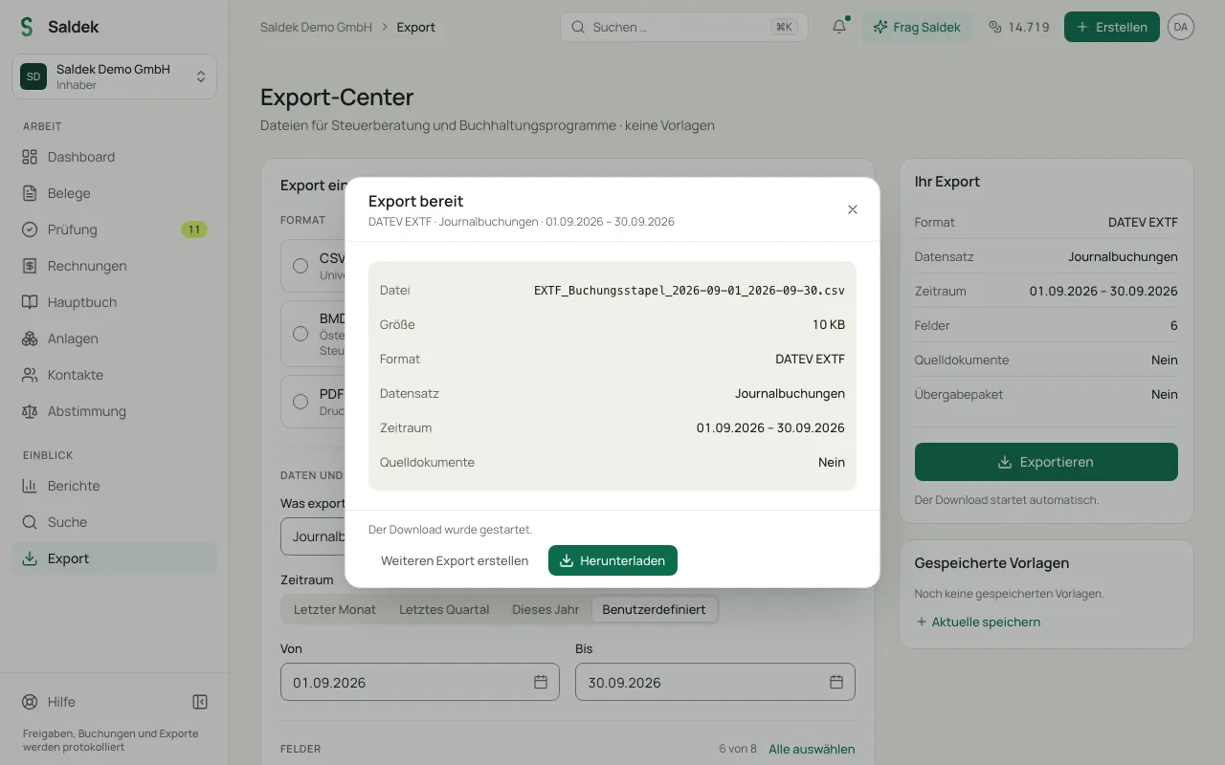Open the notifications bell

point(839,27)
